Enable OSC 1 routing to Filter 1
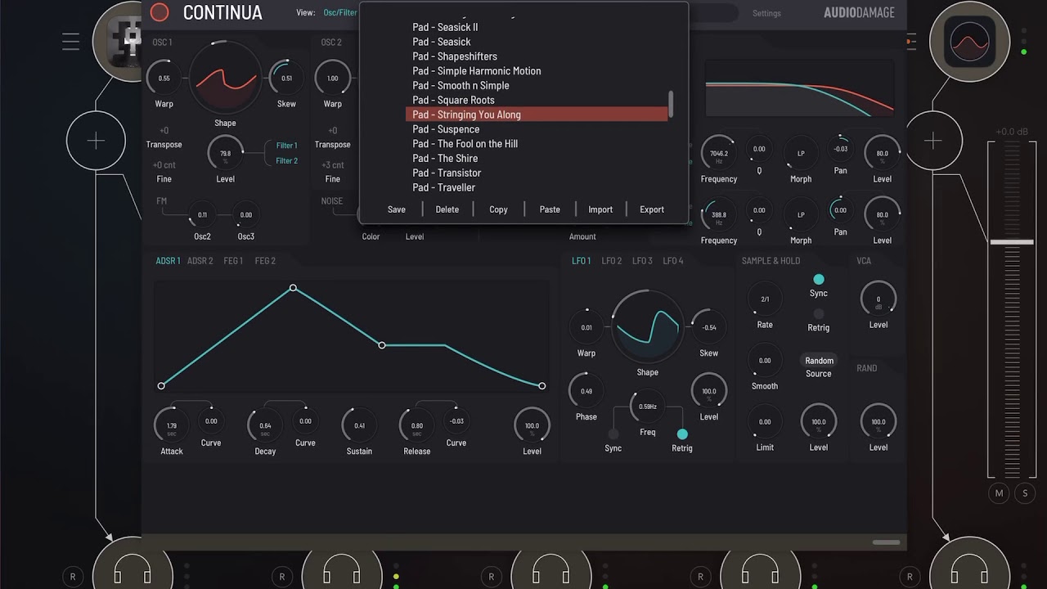Image resolution: width=1047 pixels, height=589 pixels. click(x=286, y=146)
